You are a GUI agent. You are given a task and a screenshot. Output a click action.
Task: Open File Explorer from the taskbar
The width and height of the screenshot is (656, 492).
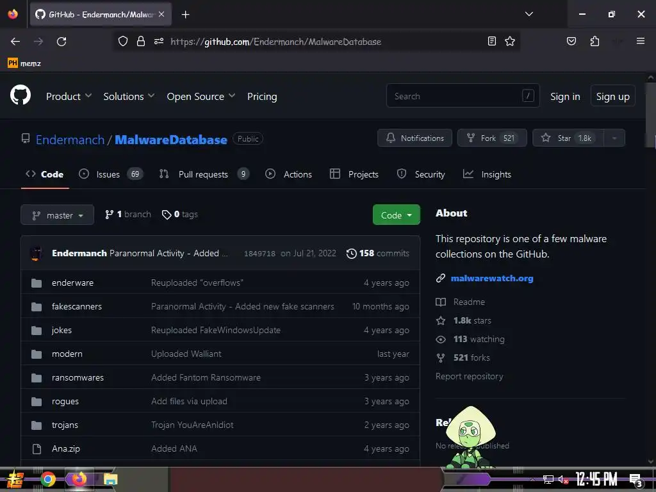pyautogui.click(x=110, y=479)
